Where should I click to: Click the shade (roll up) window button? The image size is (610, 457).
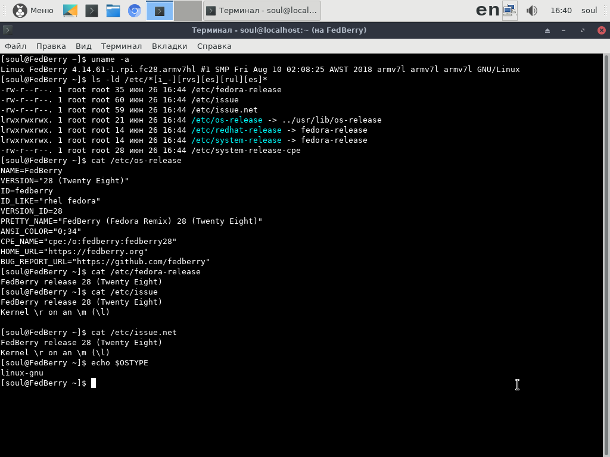coord(547,30)
